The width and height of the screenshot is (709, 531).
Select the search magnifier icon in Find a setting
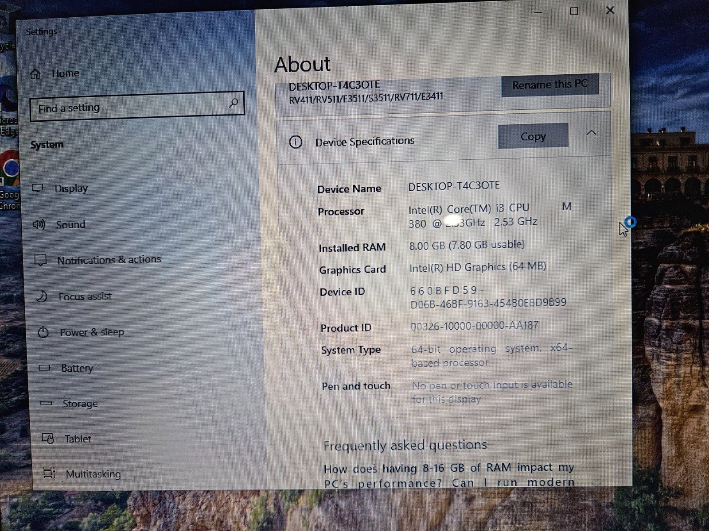234,103
